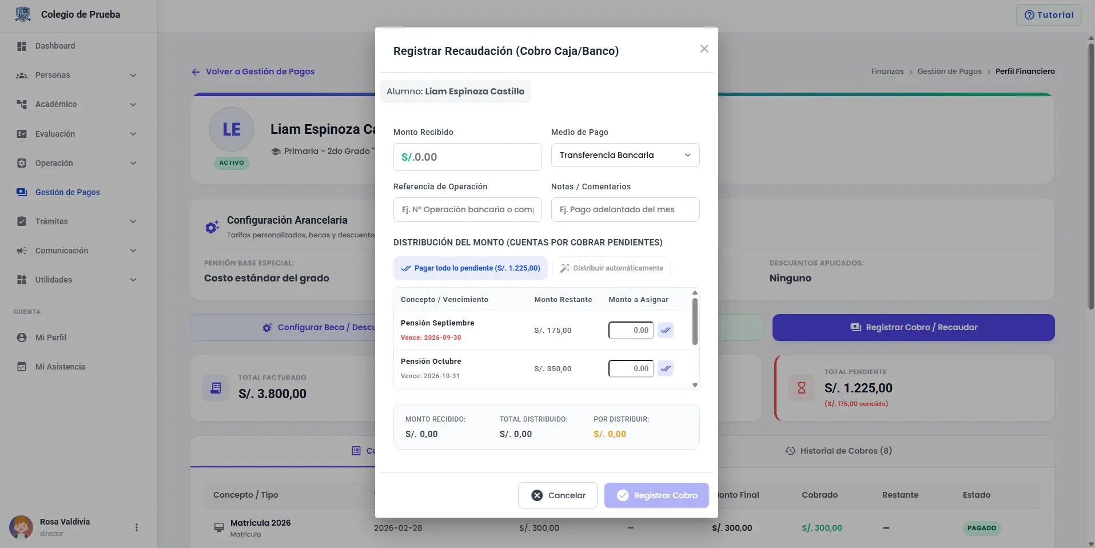The width and height of the screenshot is (1095, 548).
Task: Expand the Comunicación sidebar menu
Action: pyautogui.click(x=78, y=251)
